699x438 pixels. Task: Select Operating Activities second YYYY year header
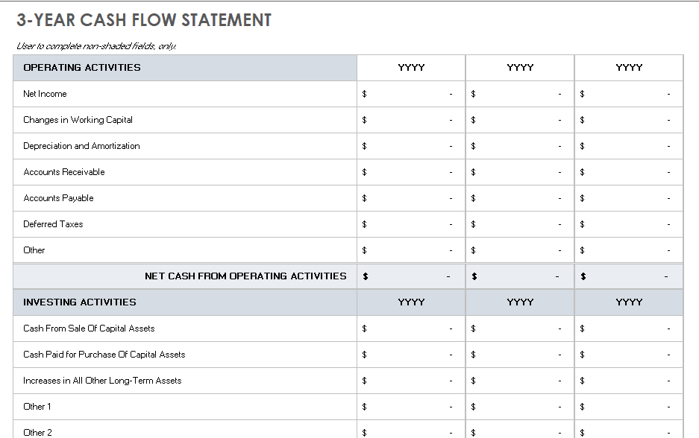click(520, 68)
